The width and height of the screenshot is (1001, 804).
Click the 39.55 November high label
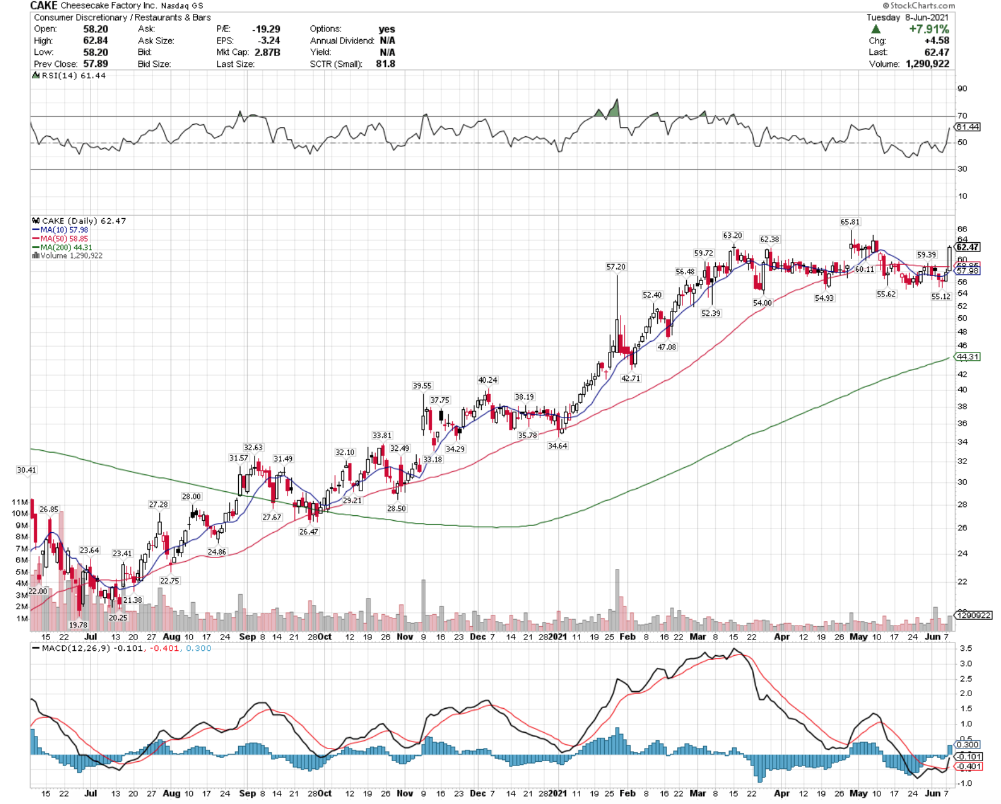422,386
